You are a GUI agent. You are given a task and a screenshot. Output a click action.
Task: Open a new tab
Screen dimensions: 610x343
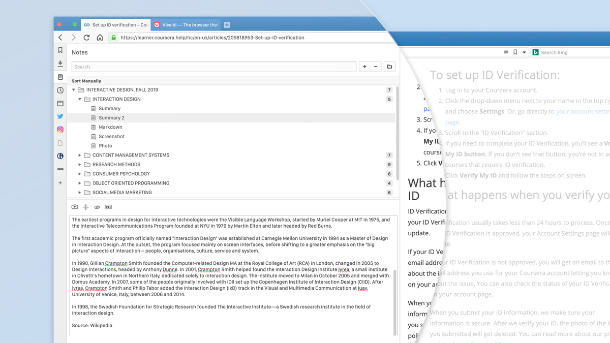coord(227,25)
